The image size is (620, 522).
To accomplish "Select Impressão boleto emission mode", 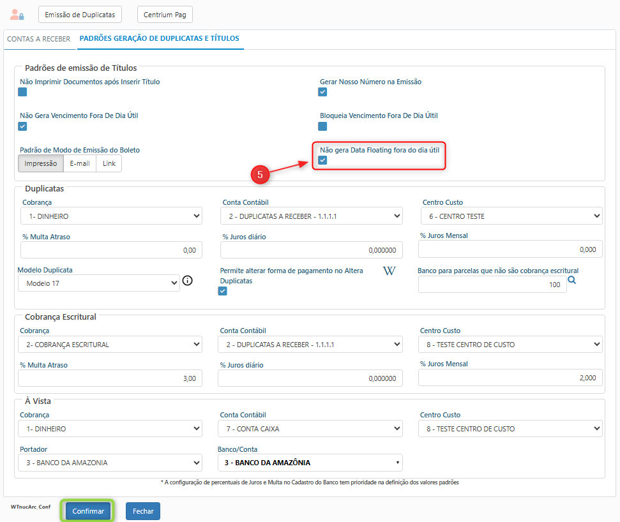I will 41,163.
